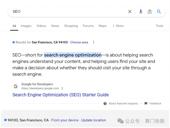Open the Search Engine Optimization Starter Guide link

(x=60, y=95)
